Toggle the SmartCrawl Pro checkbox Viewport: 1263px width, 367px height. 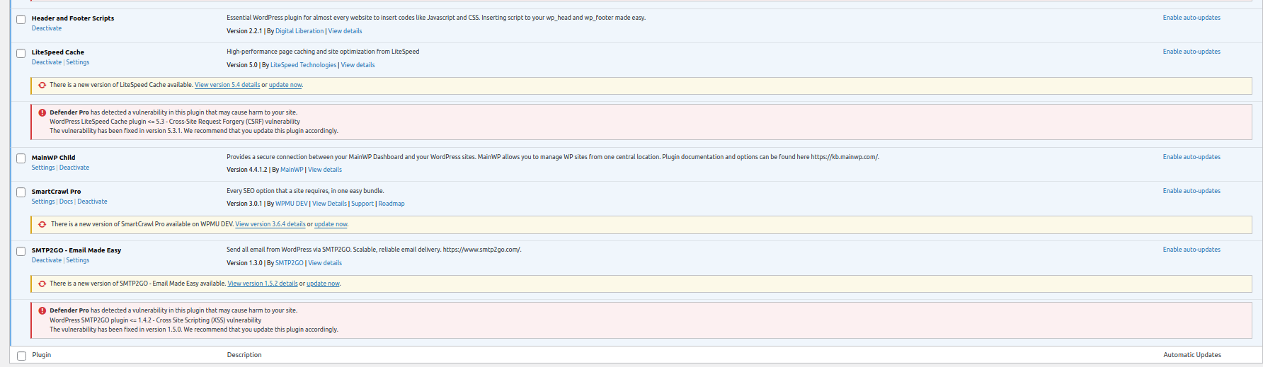[x=21, y=193]
